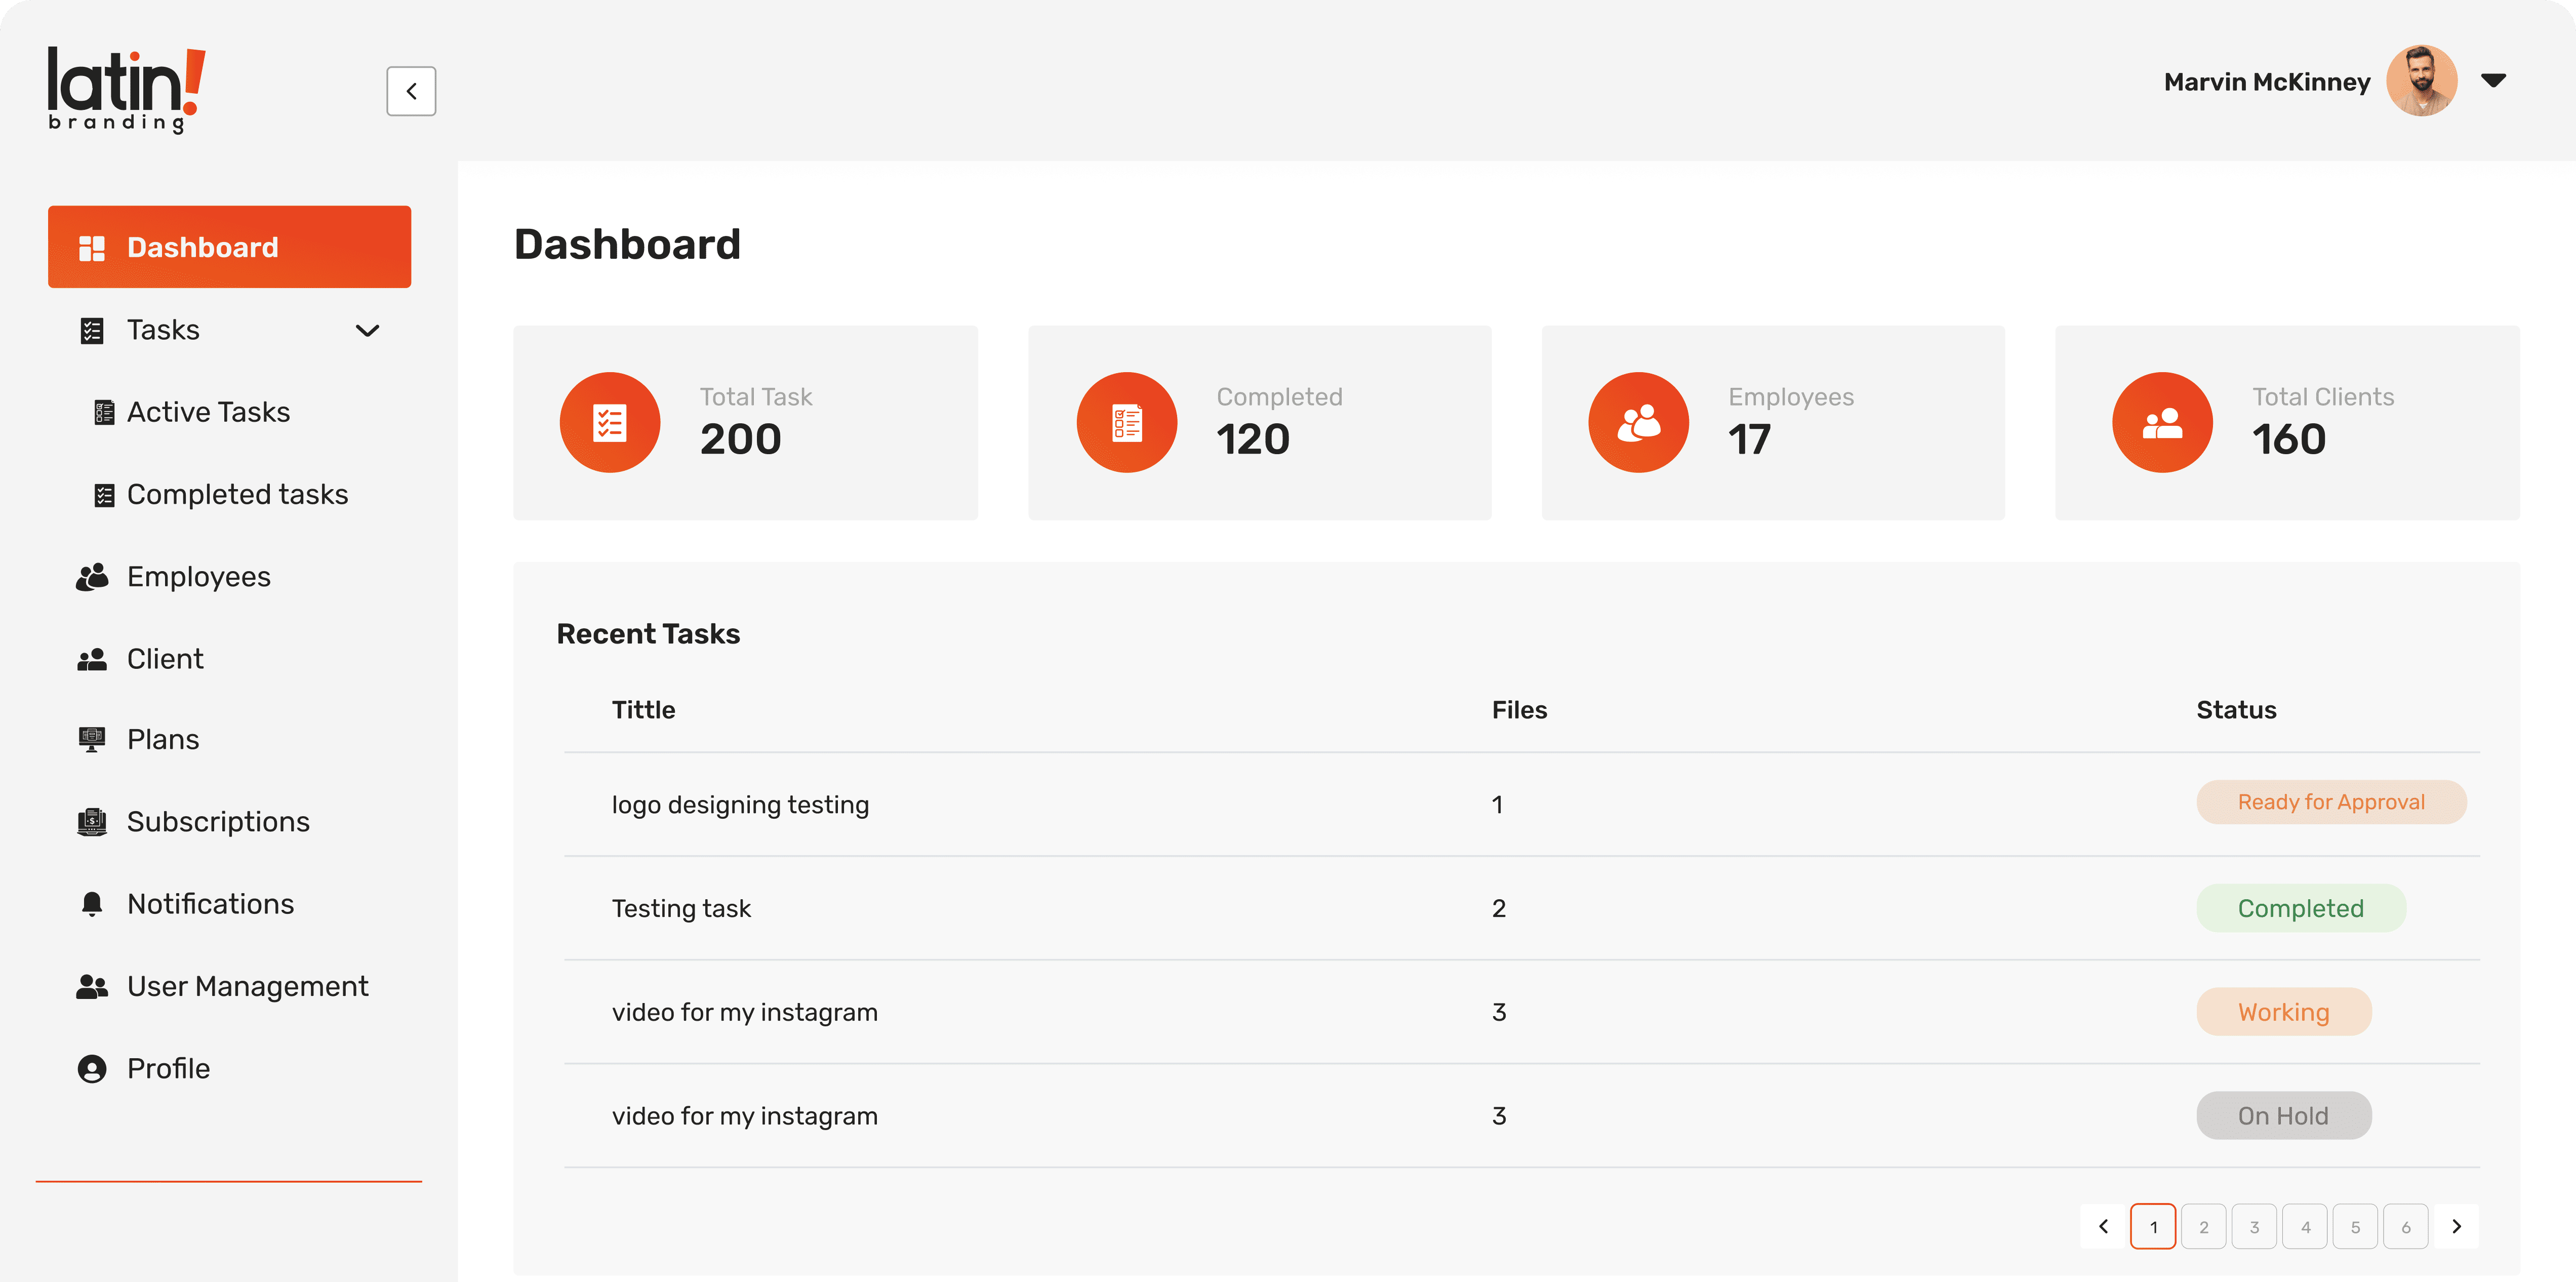Image resolution: width=2576 pixels, height=1282 pixels.
Task: Click the Notifications bell icon
Action: coord(92,904)
